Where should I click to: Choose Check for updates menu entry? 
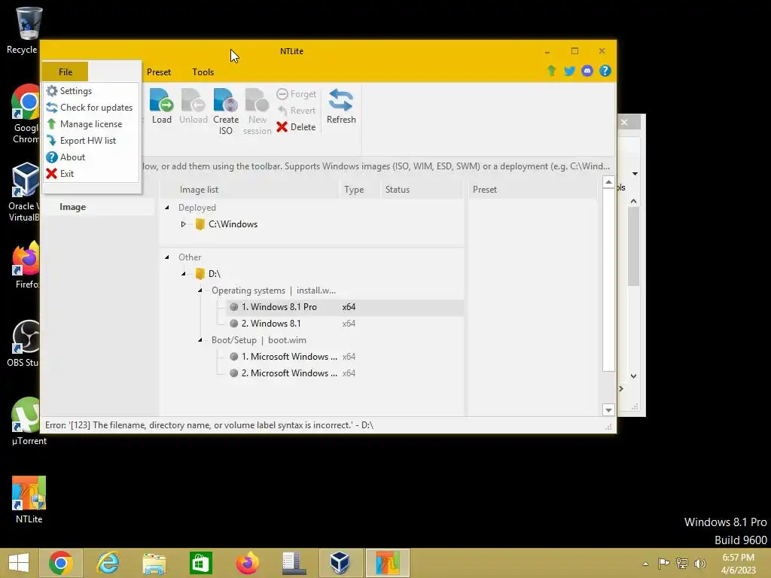coord(90,107)
